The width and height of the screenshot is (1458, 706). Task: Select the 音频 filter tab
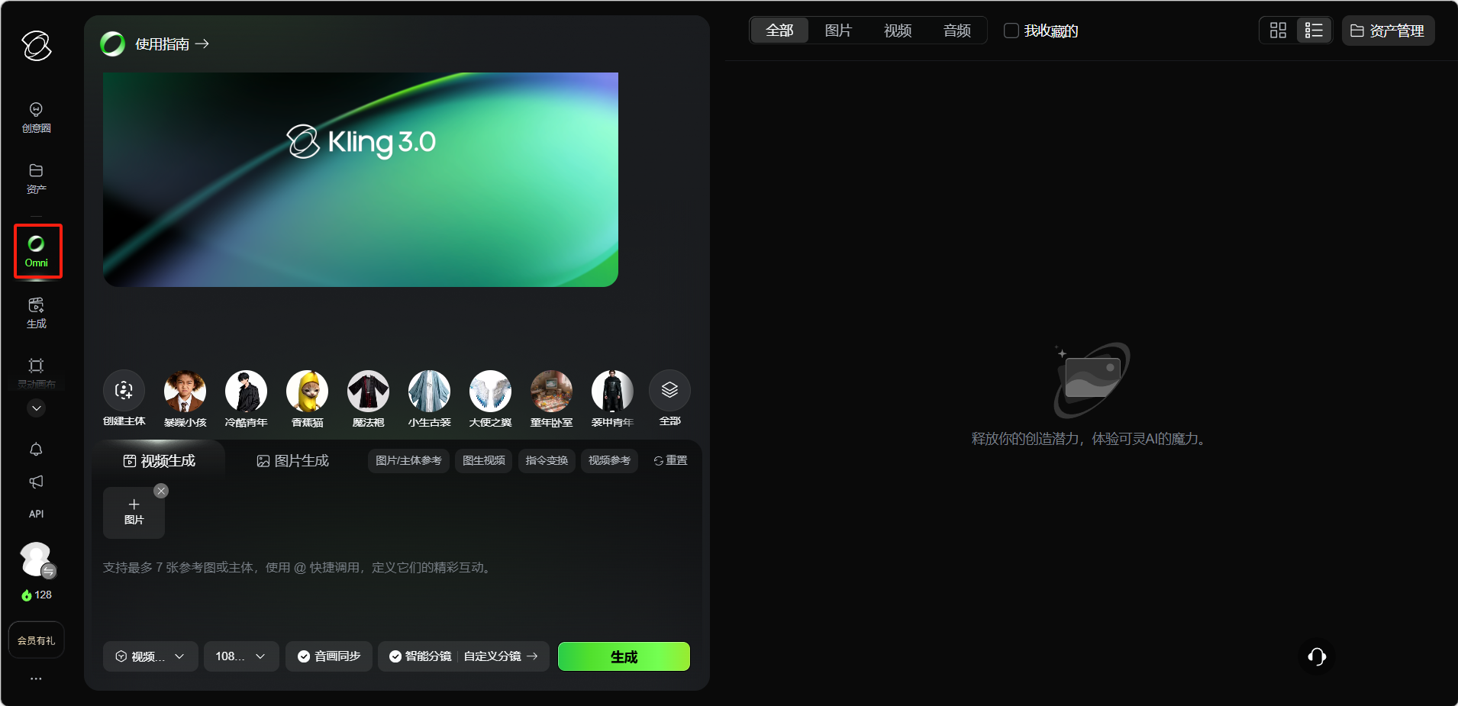click(956, 31)
